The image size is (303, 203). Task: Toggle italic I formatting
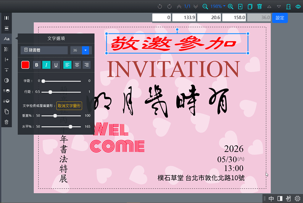pyautogui.click(x=46, y=65)
